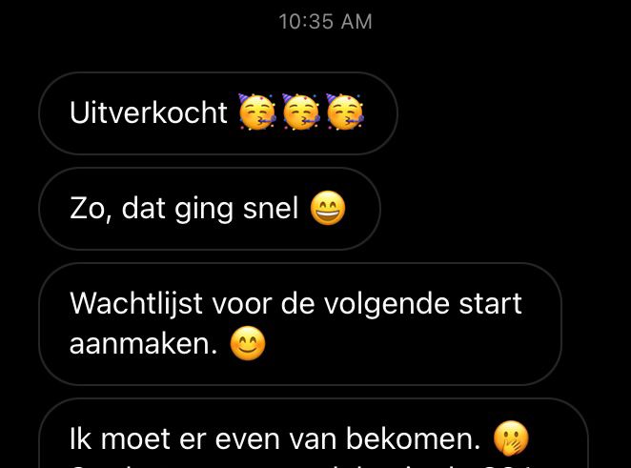Image resolution: width=631 pixels, height=468 pixels.
Task: Click the word 'Ik' in fourth message
Action: pyautogui.click(x=80, y=438)
